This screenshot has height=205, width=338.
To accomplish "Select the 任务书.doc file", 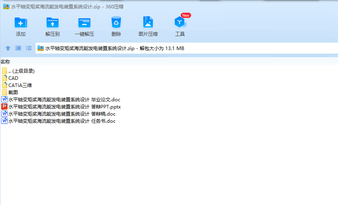I will (59, 121).
